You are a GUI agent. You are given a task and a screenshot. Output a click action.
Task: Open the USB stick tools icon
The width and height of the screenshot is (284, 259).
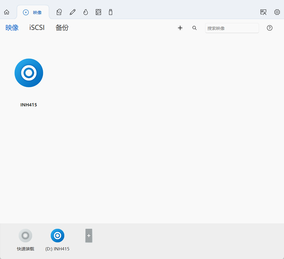[x=110, y=12]
